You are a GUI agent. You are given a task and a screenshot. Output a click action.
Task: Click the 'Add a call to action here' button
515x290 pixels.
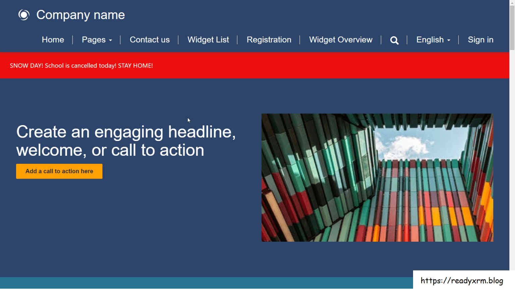click(x=59, y=171)
